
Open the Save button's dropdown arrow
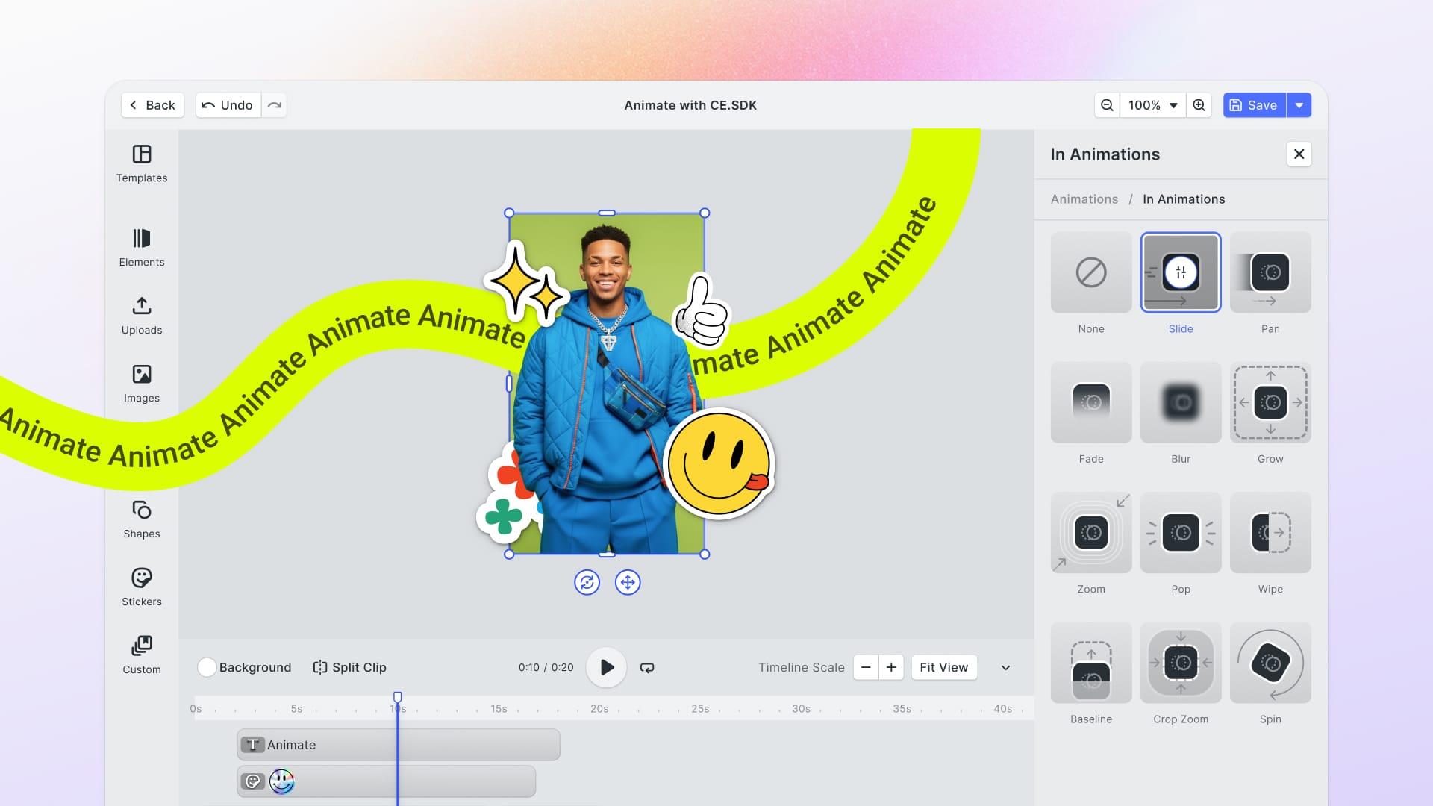click(1299, 105)
